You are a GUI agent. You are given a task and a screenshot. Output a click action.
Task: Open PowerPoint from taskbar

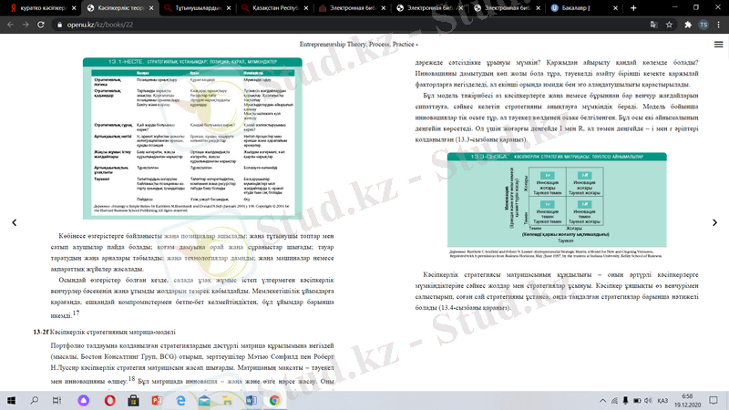(157, 400)
